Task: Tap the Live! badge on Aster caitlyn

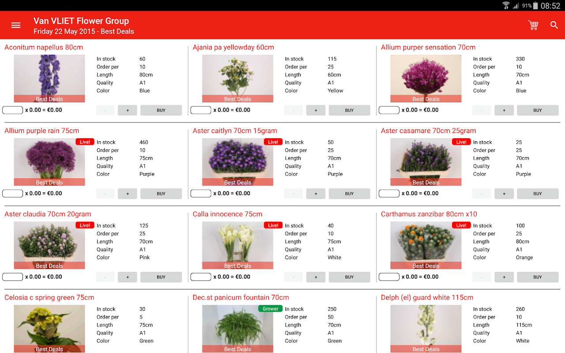Action: tap(273, 142)
